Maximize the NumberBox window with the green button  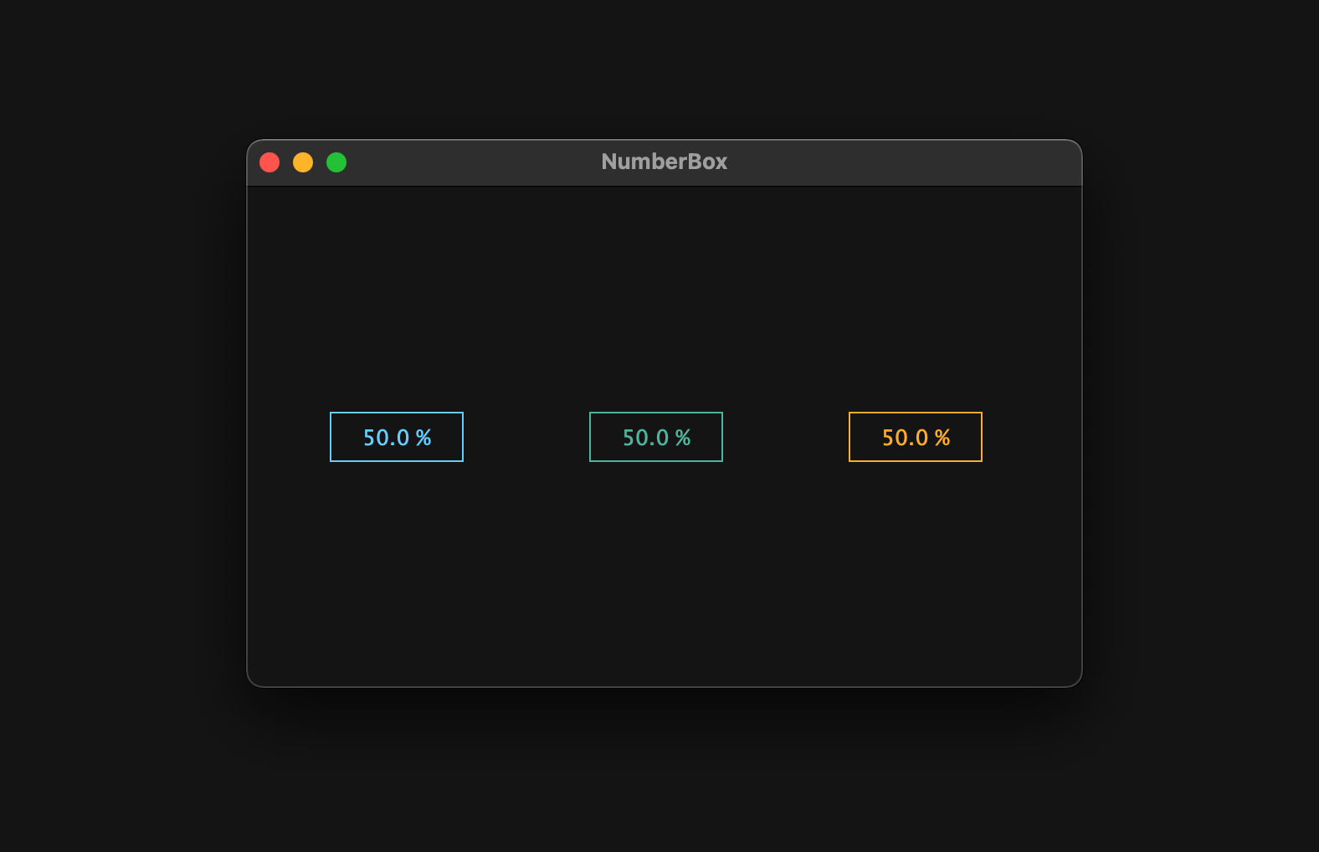point(336,162)
